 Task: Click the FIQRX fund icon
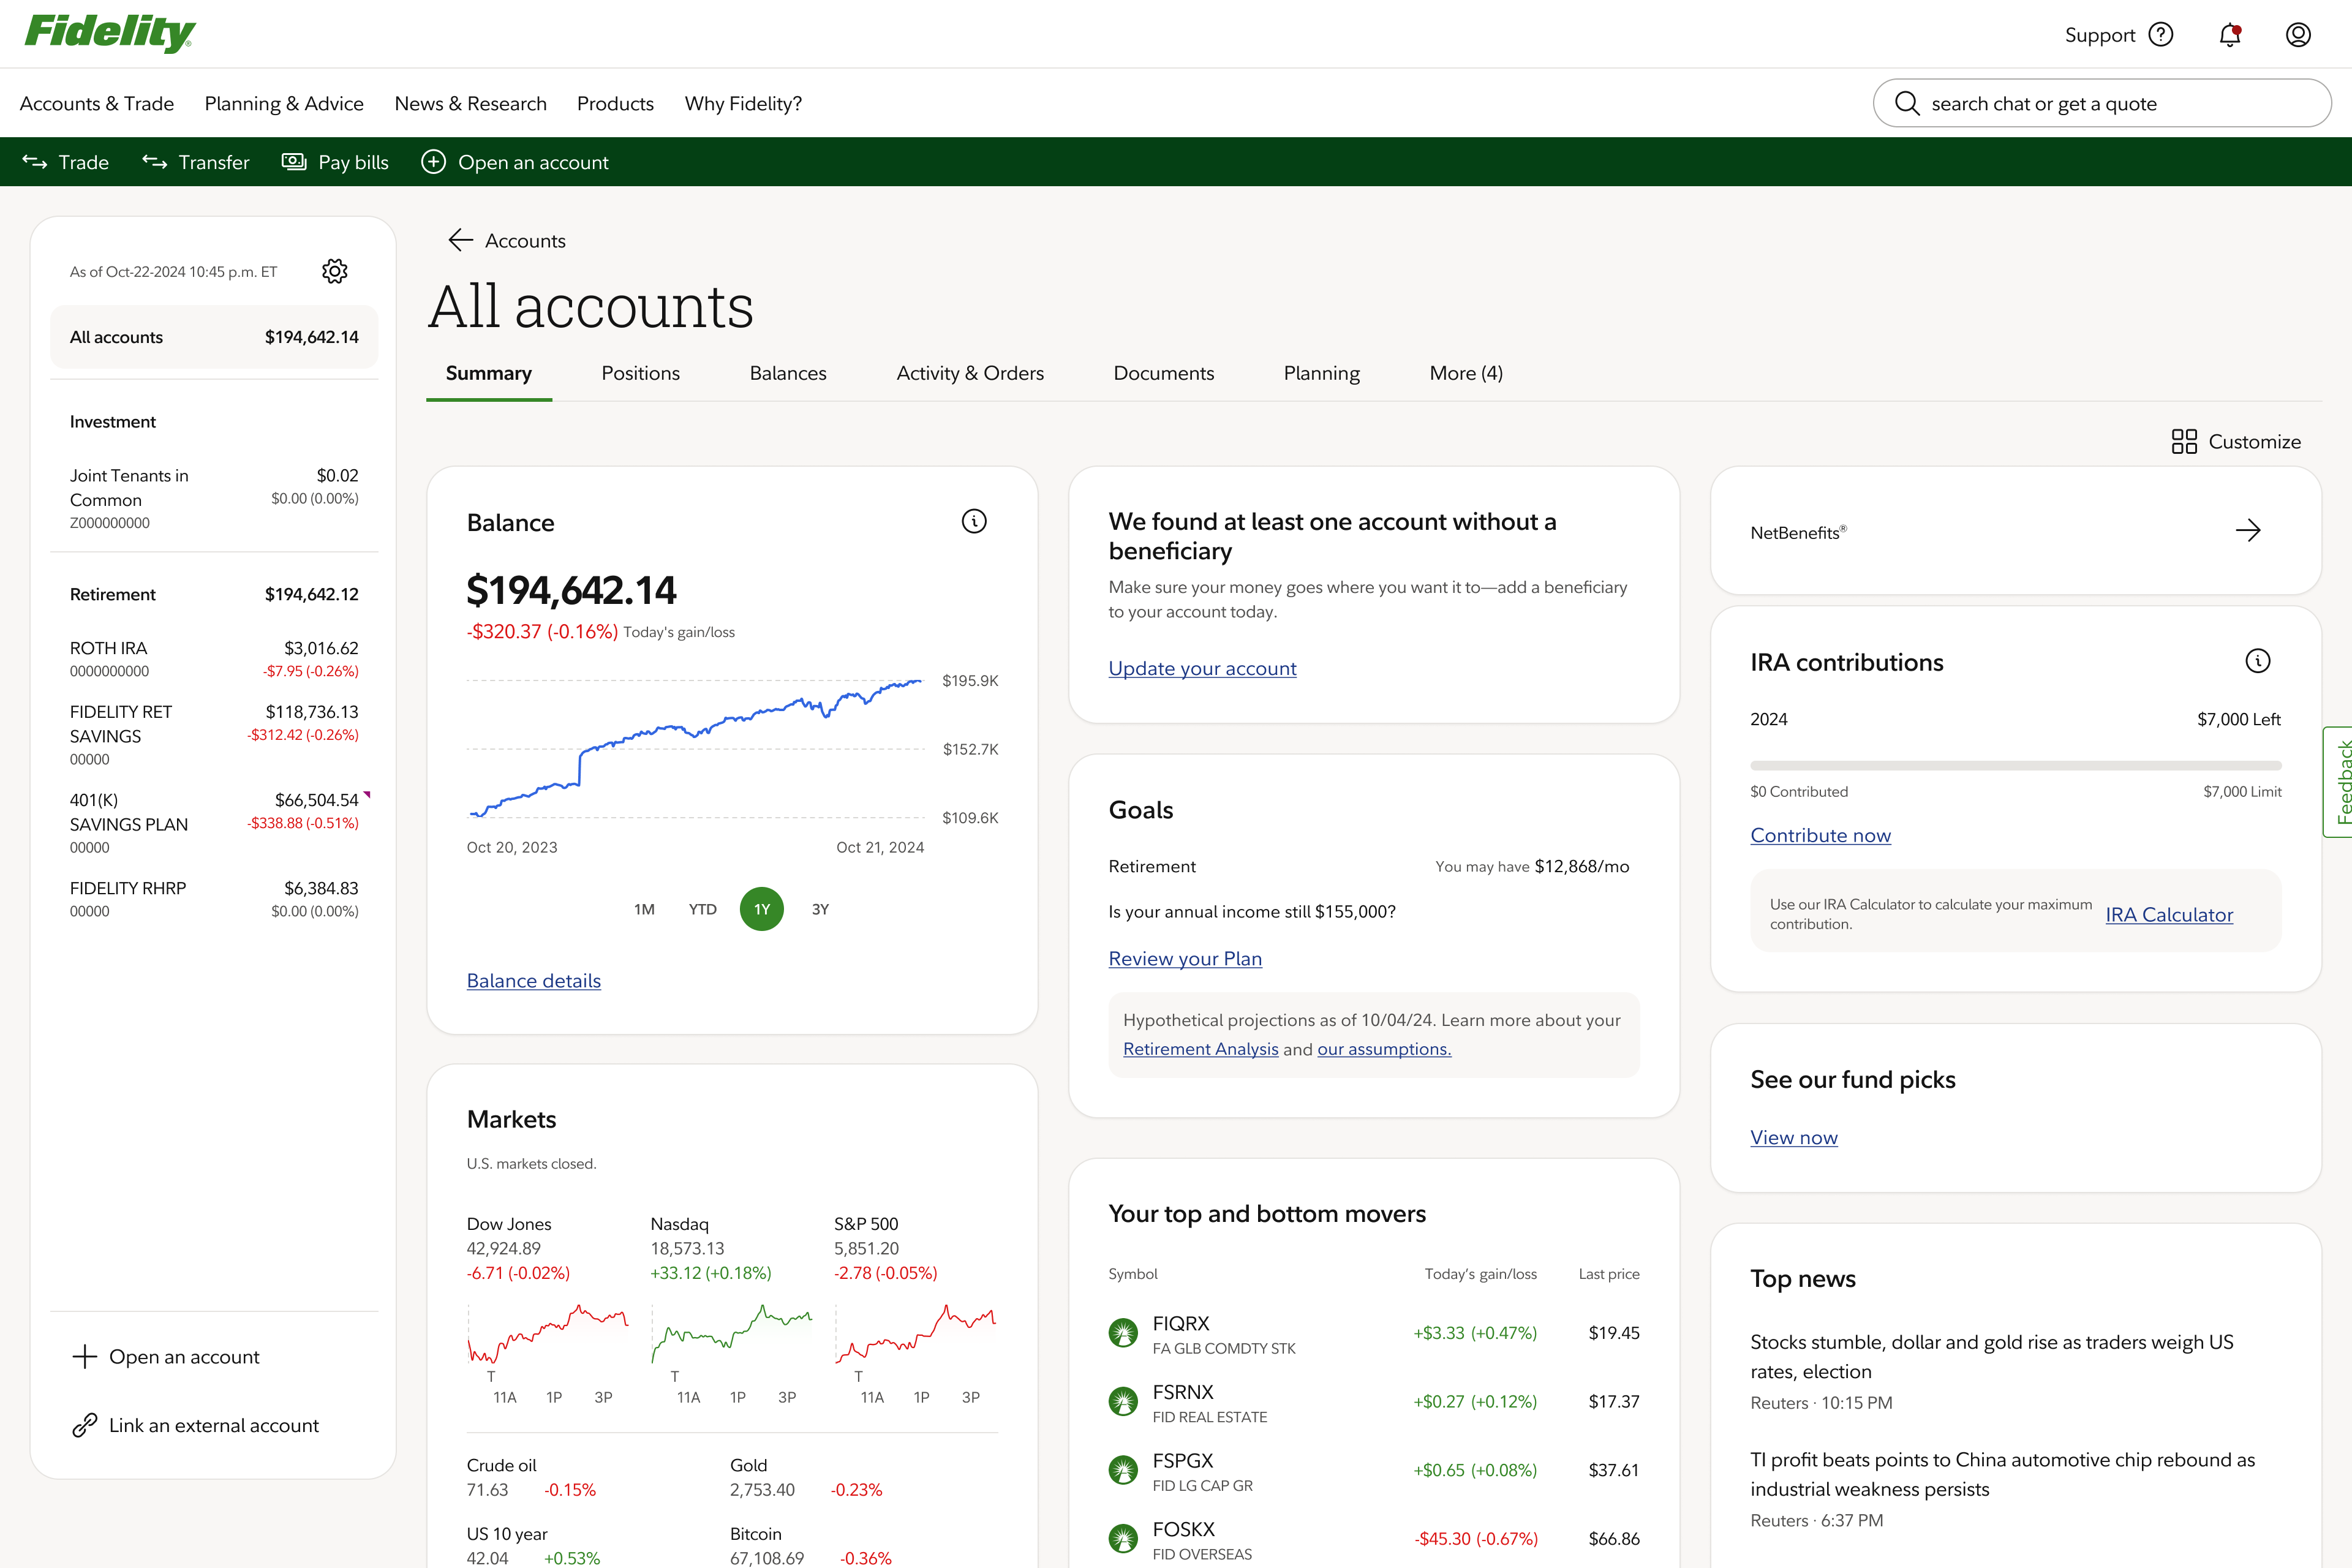pyautogui.click(x=1123, y=1333)
